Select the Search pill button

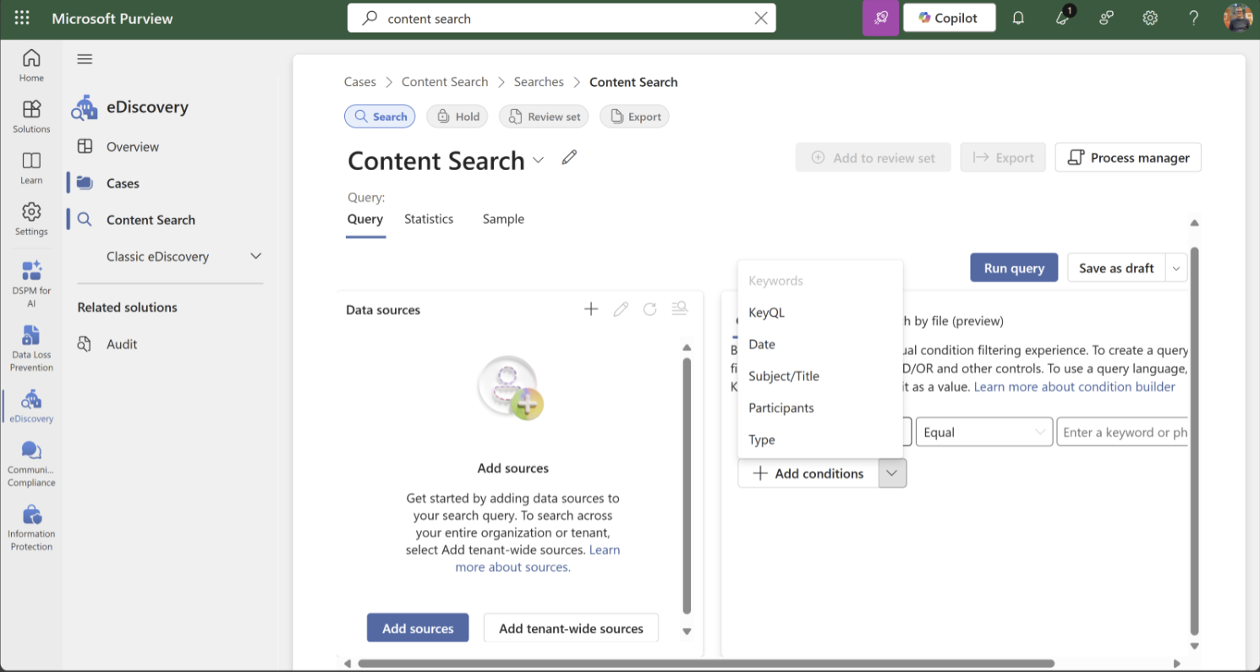tap(380, 117)
